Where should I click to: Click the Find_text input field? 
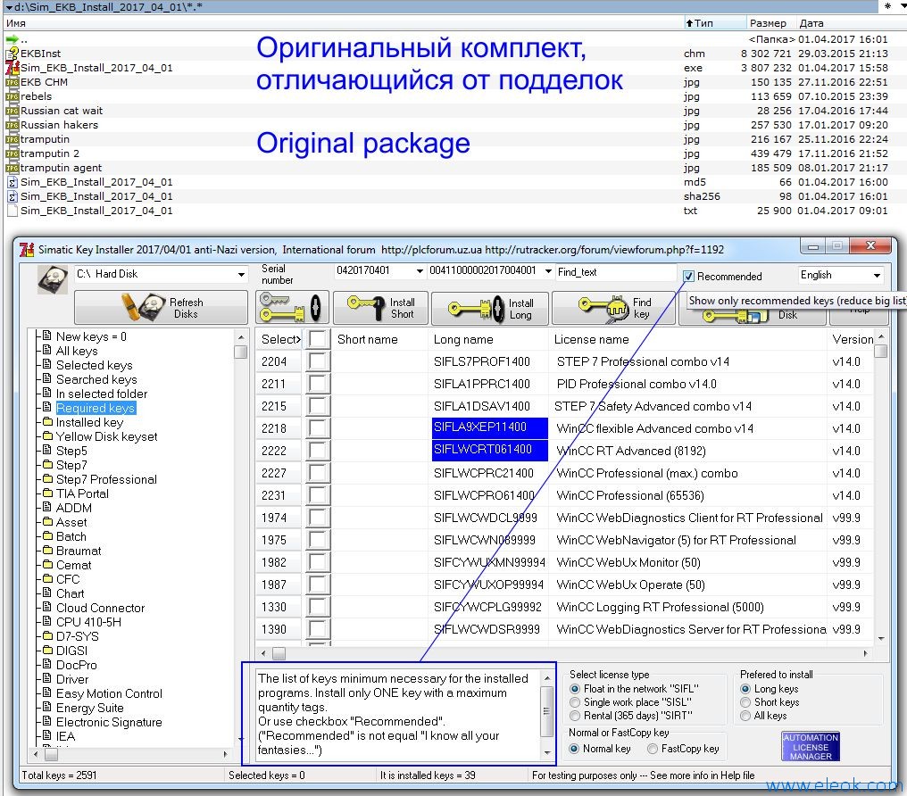tap(615, 271)
